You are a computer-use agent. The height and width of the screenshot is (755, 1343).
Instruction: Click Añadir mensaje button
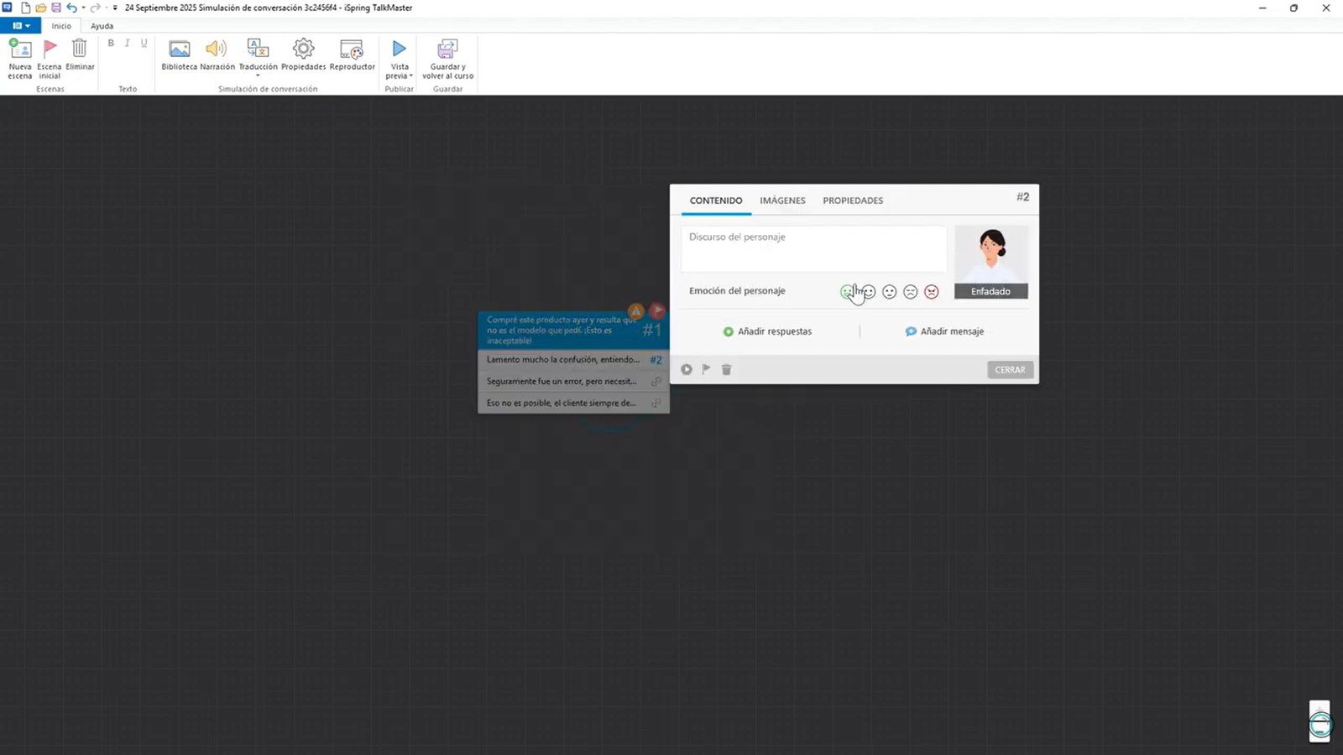pyautogui.click(x=944, y=331)
